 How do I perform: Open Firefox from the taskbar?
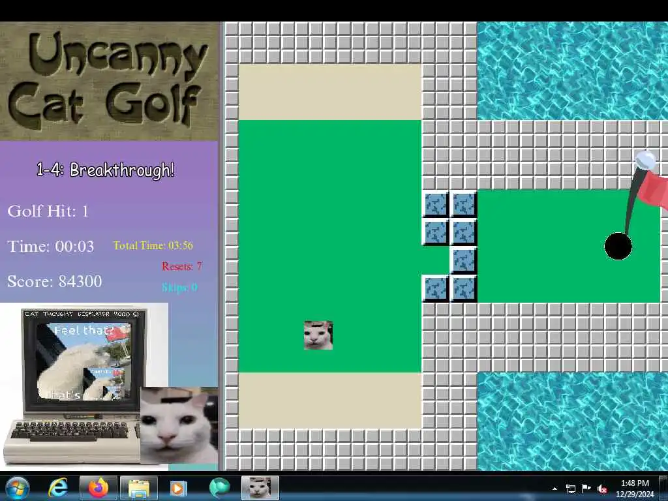(x=99, y=488)
